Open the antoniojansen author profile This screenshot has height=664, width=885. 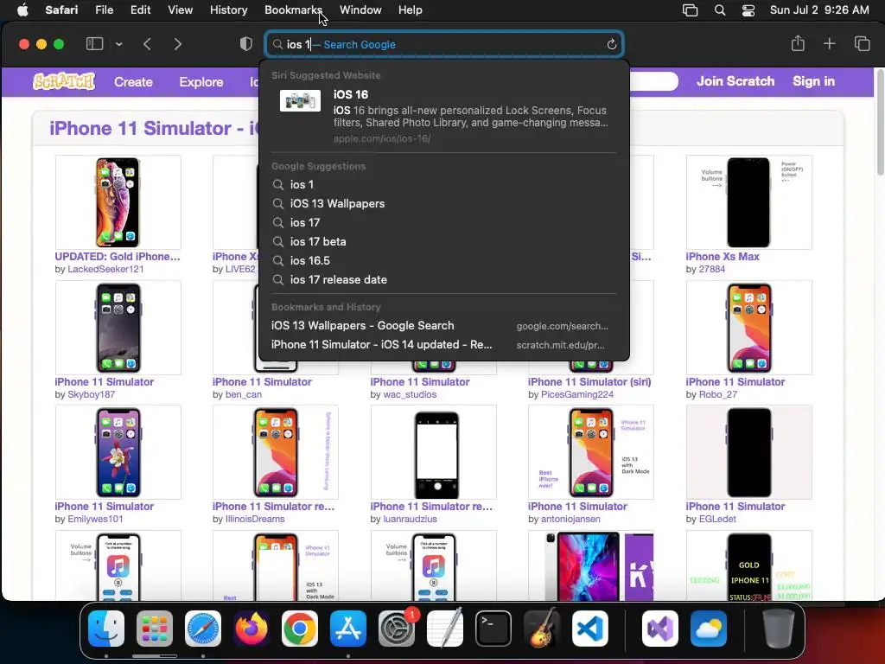coord(570,519)
